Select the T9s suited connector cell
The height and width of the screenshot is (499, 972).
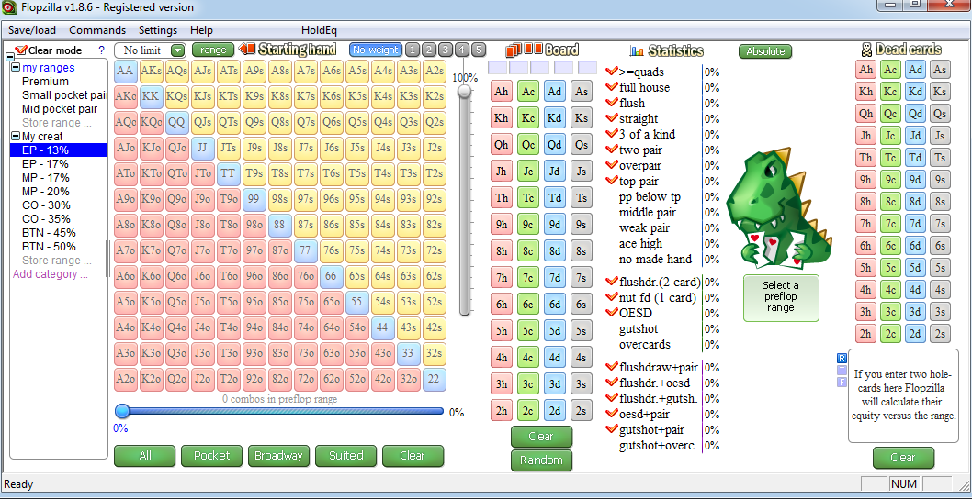(254, 174)
